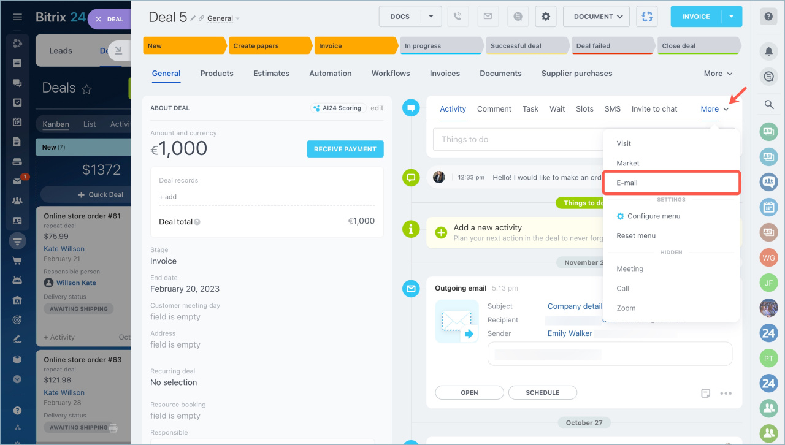
Task: Open search from the right sidebar
Action: [768, 104]
